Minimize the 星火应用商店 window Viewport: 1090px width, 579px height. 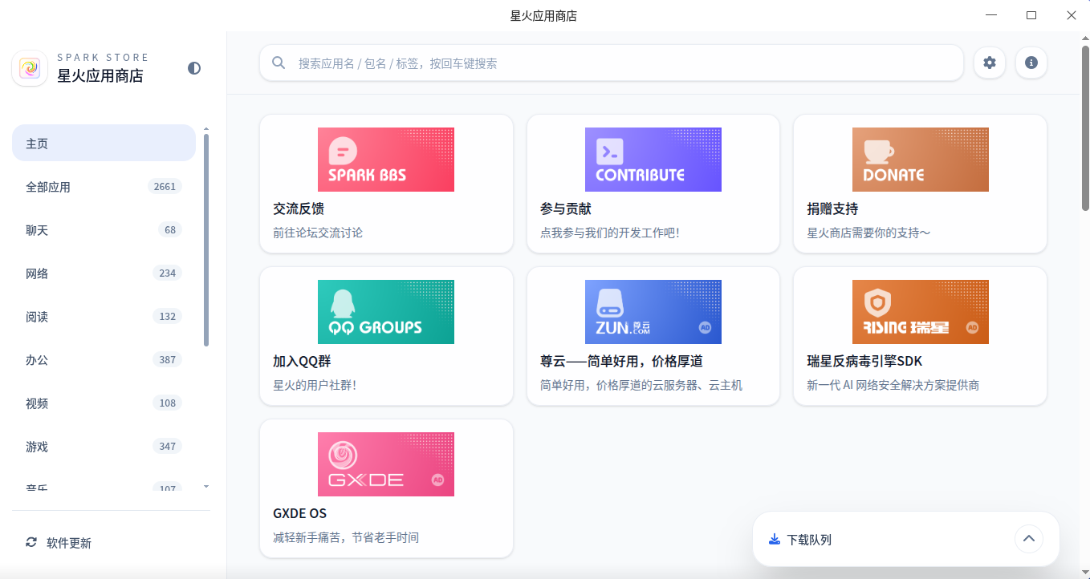[x=993, y=15]
